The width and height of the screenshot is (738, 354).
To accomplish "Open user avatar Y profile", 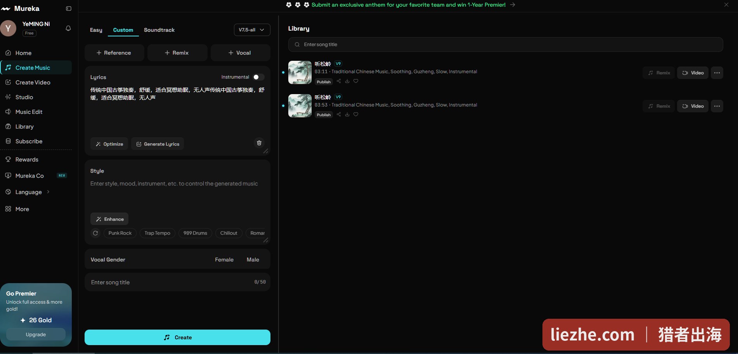I will tap(8, 28).
